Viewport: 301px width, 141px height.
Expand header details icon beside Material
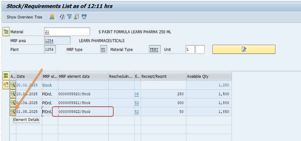pyautogui.click(x=6, y=32)
